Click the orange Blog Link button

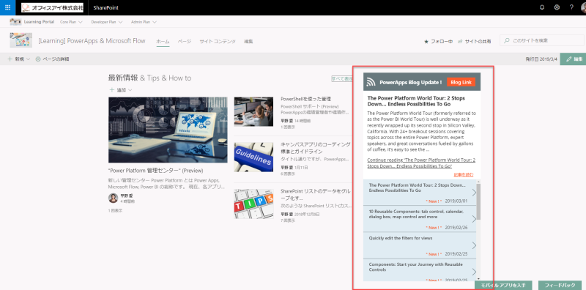point(461,82)
